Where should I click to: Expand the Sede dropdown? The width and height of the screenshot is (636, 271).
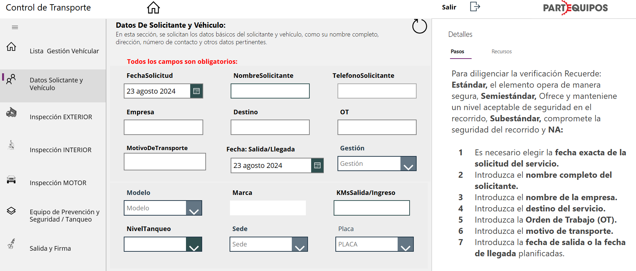click(x=300, y=244)
